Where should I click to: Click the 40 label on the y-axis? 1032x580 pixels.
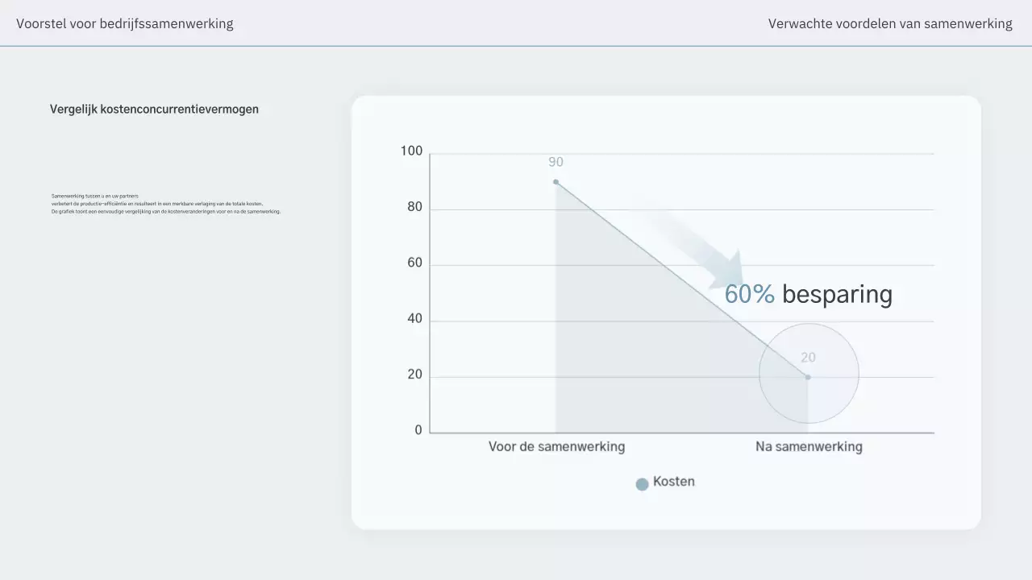pos(414,319)
